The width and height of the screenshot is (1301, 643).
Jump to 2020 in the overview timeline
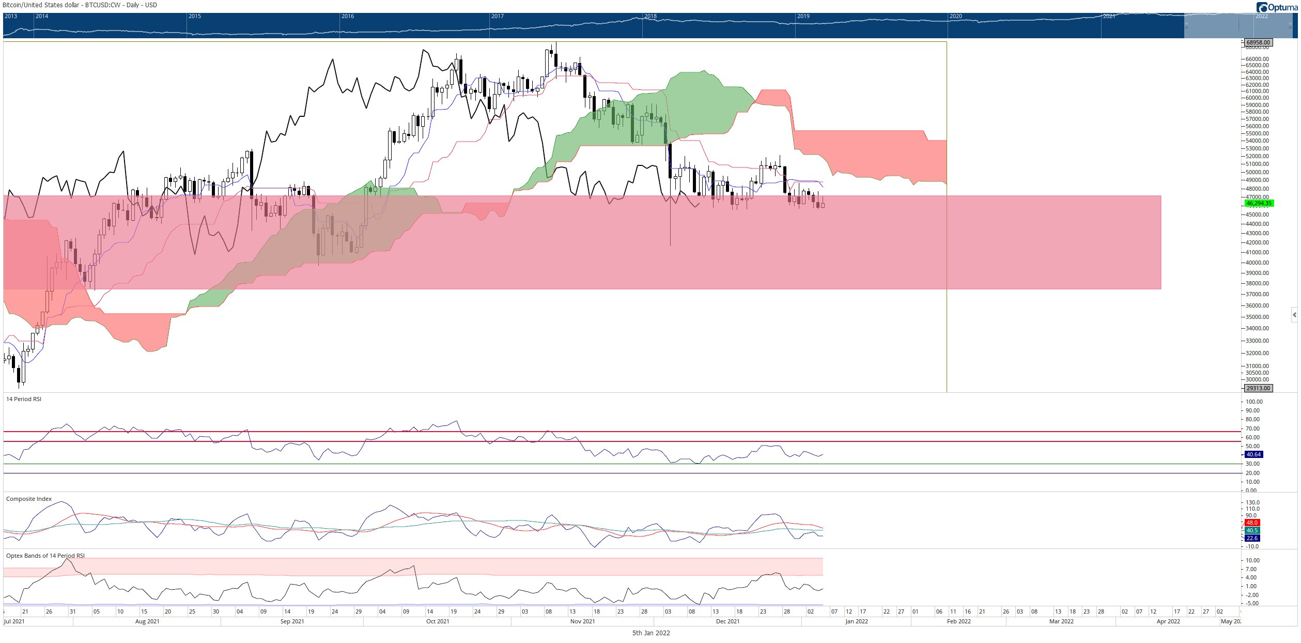[x=956, y=16]
